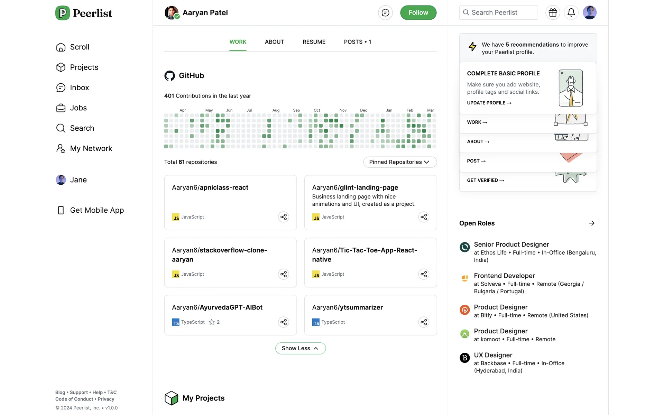
Task: Open the notifications bell
Action: pos(571,13)
